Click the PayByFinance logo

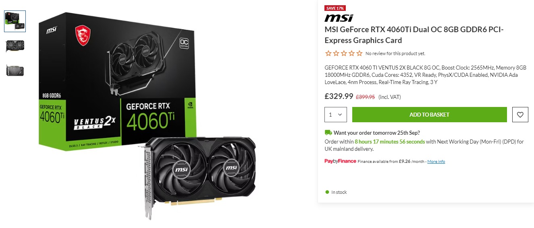(x=340, y=161)
